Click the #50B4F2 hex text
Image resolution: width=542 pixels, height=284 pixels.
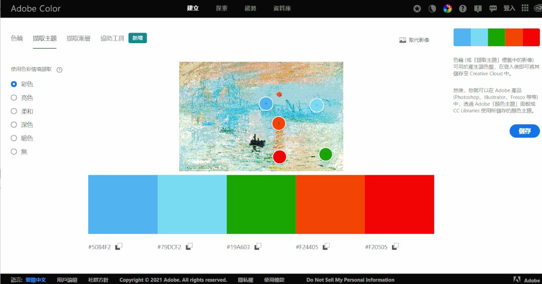[99, 247]
